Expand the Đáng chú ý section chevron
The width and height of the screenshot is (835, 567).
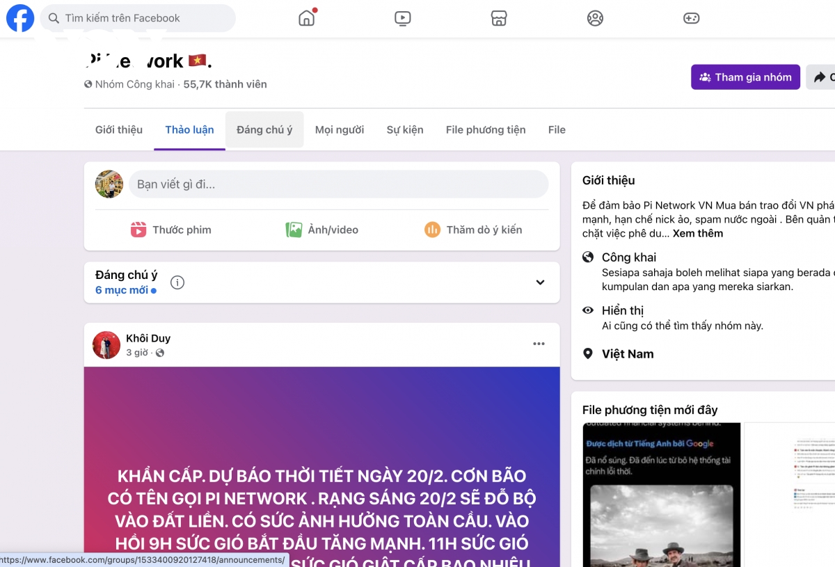[540, 282]
